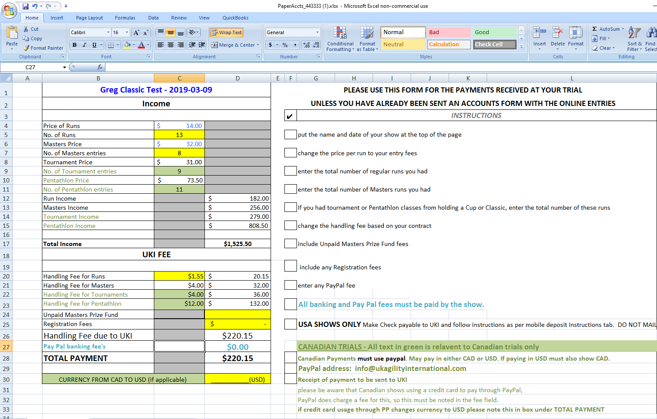Increase indent in Alignment group
The width and height of the screenshot is (657, 419).
point(201,45)
